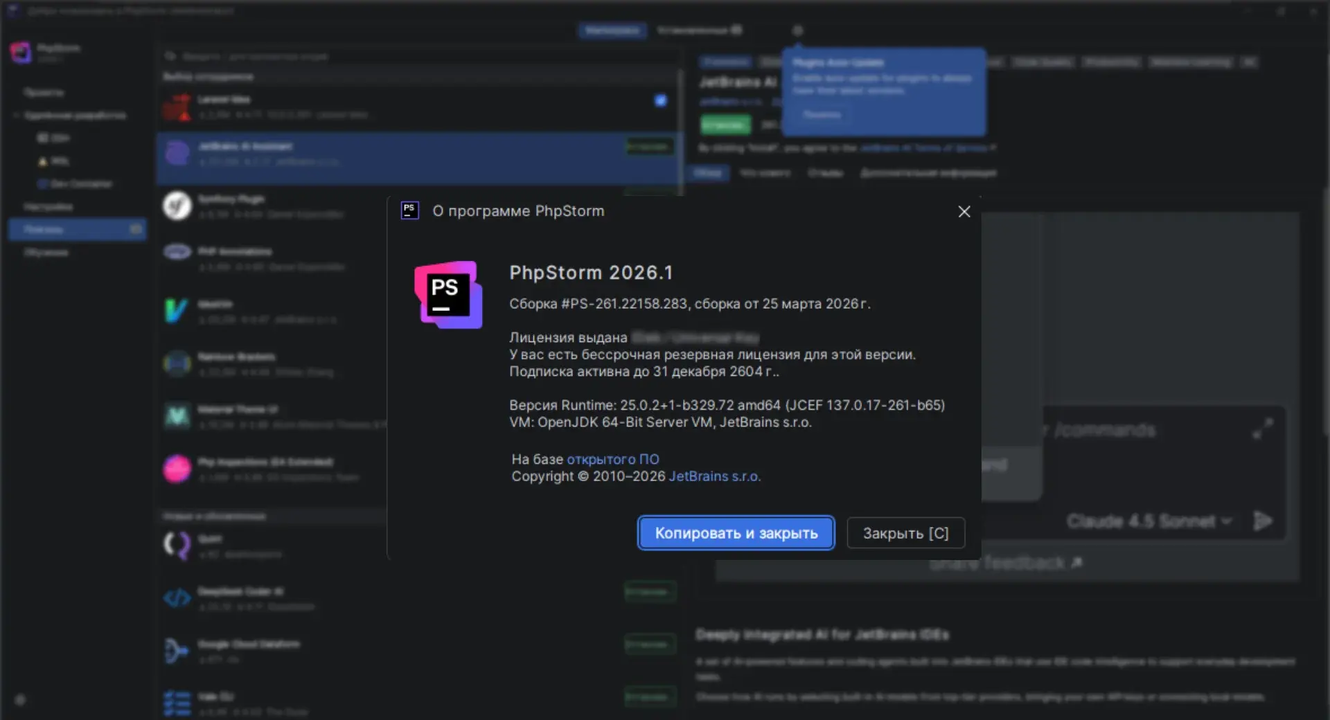Viewport: 1330px width, 720px height.
Task: Switch to the highlighted Marketplace tab
Action: (x=612, y=30)
